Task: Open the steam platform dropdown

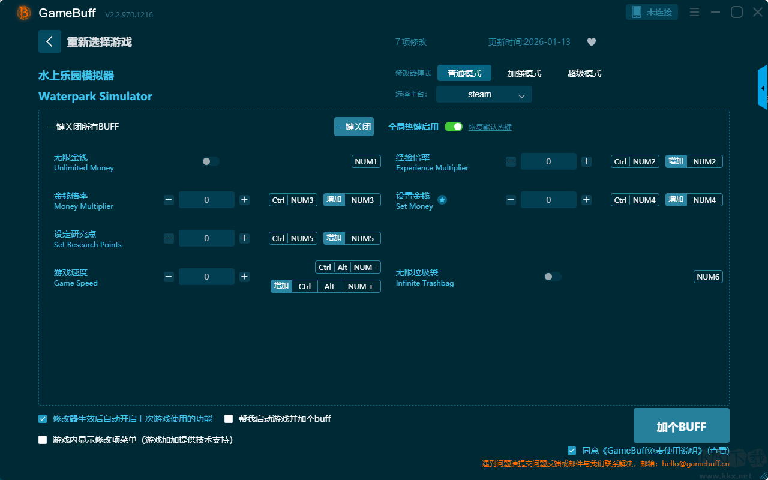Action: click(484, 94)
